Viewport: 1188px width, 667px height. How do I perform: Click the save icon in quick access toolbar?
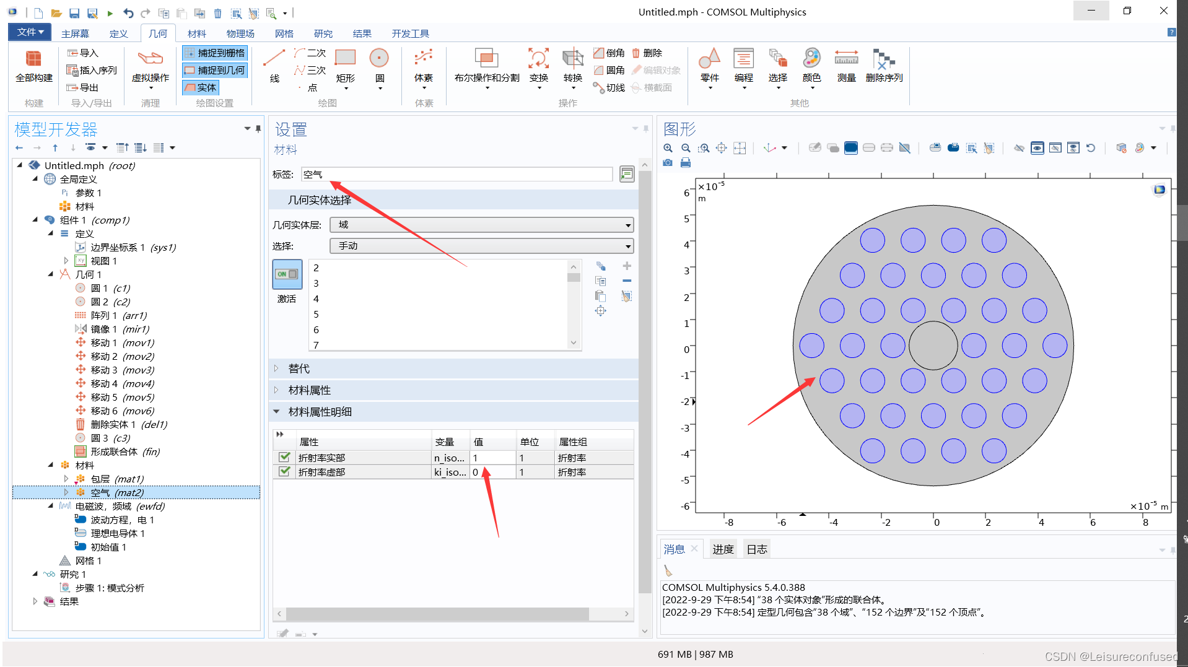point(74,13)
